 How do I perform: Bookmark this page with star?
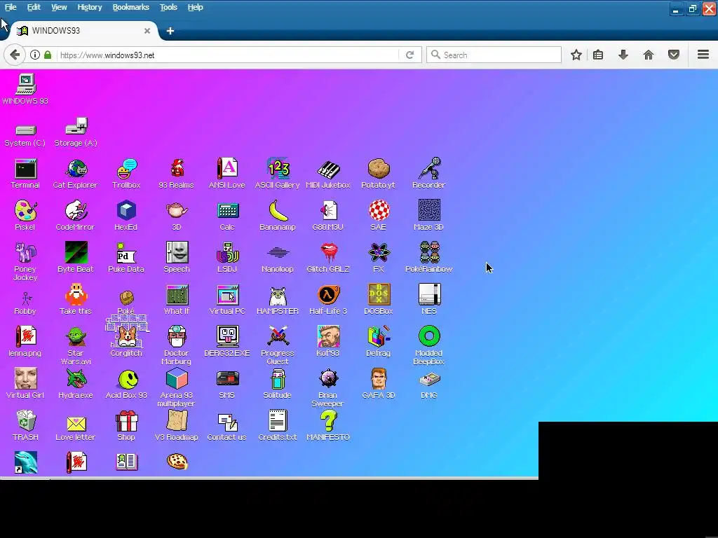click(x=576, y=55)
